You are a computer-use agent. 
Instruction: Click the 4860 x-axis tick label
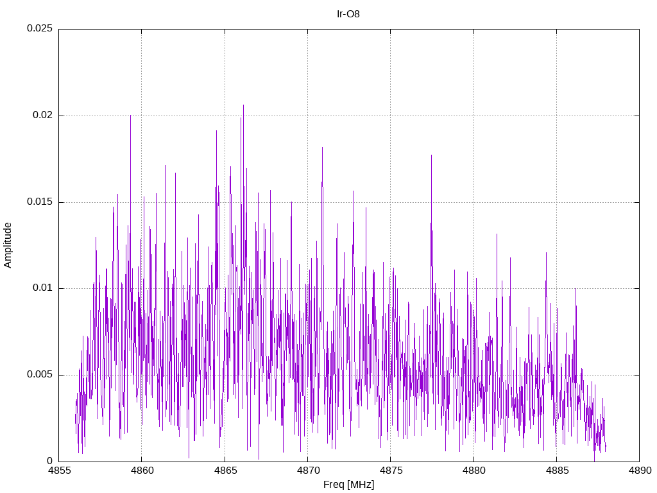coord(142,471)
